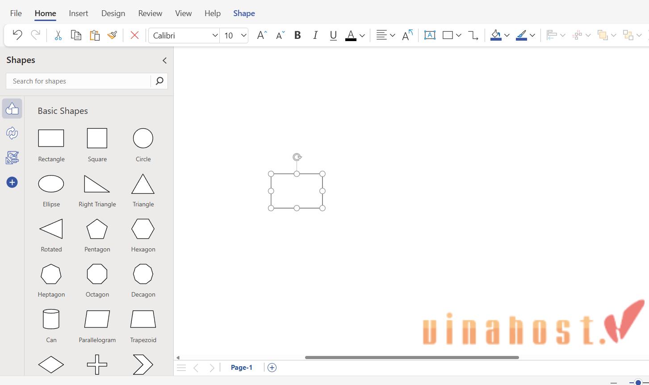Click the text alignment icon

381,35
